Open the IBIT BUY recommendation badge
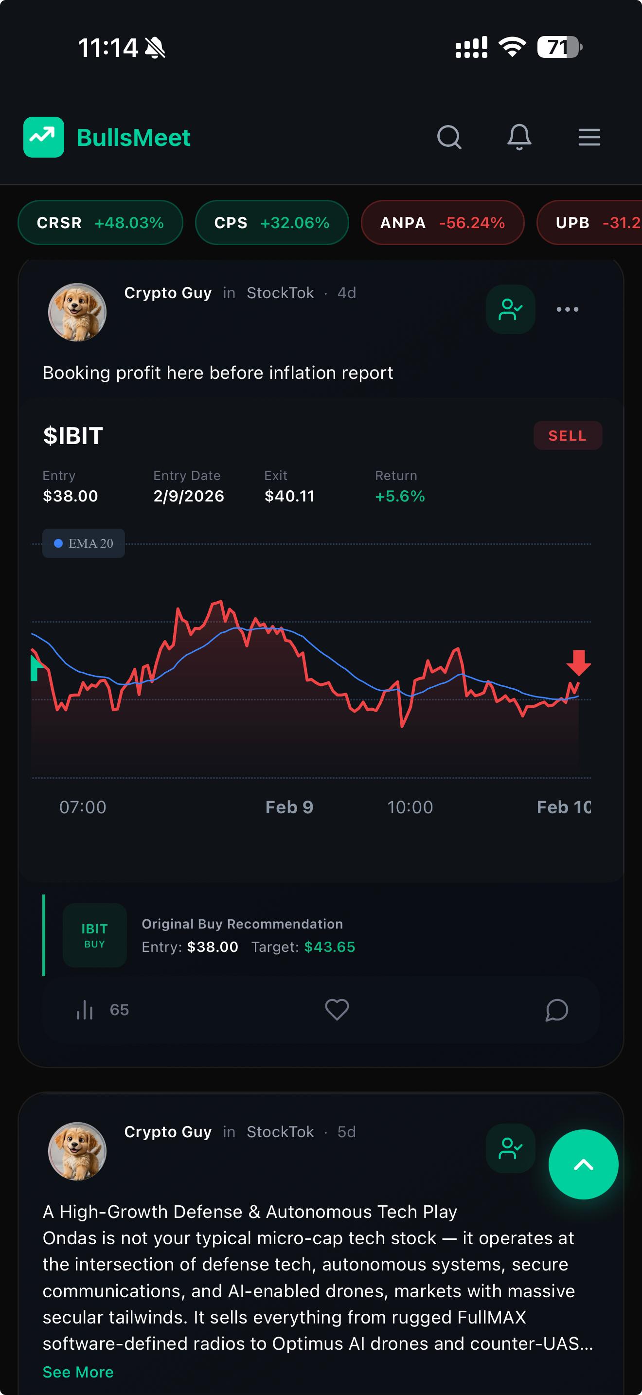Image resolution: width=642 pixels, height=1395 pixels. 95,935
